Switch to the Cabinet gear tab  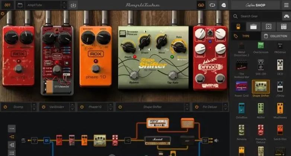pyautogui.click(x=268, y=27)
